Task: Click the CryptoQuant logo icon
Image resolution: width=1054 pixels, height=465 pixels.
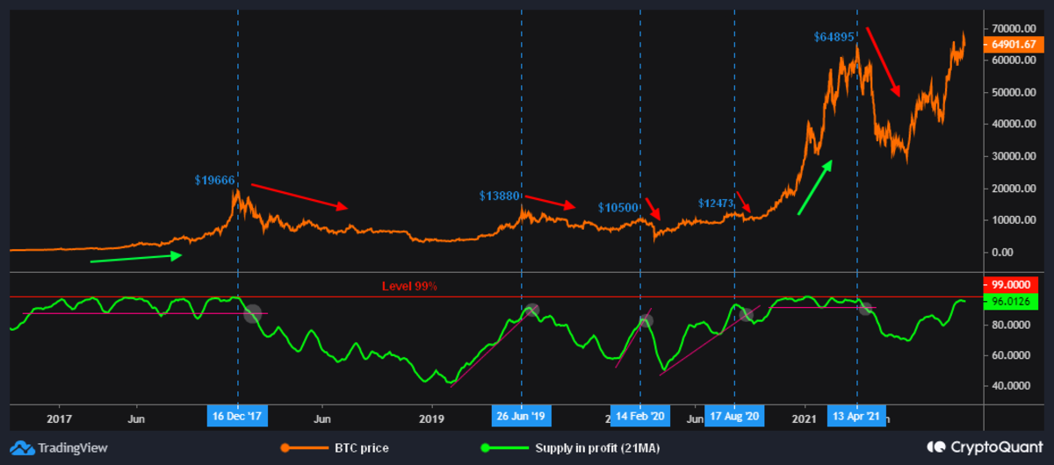Action: 940,447
